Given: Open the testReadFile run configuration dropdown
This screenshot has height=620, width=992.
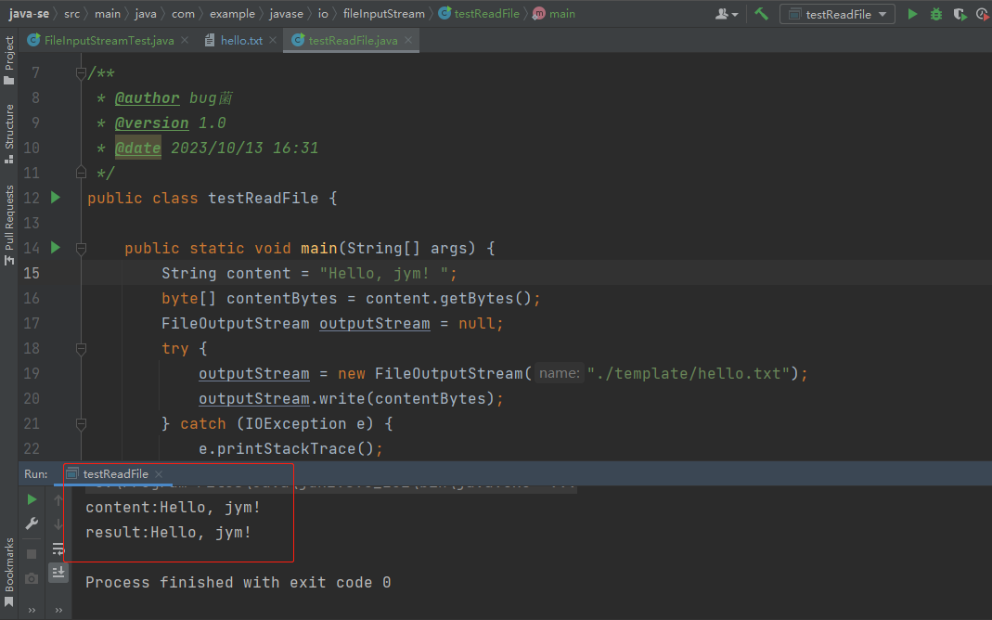Looking at the screenshot, I should (837, 14).
